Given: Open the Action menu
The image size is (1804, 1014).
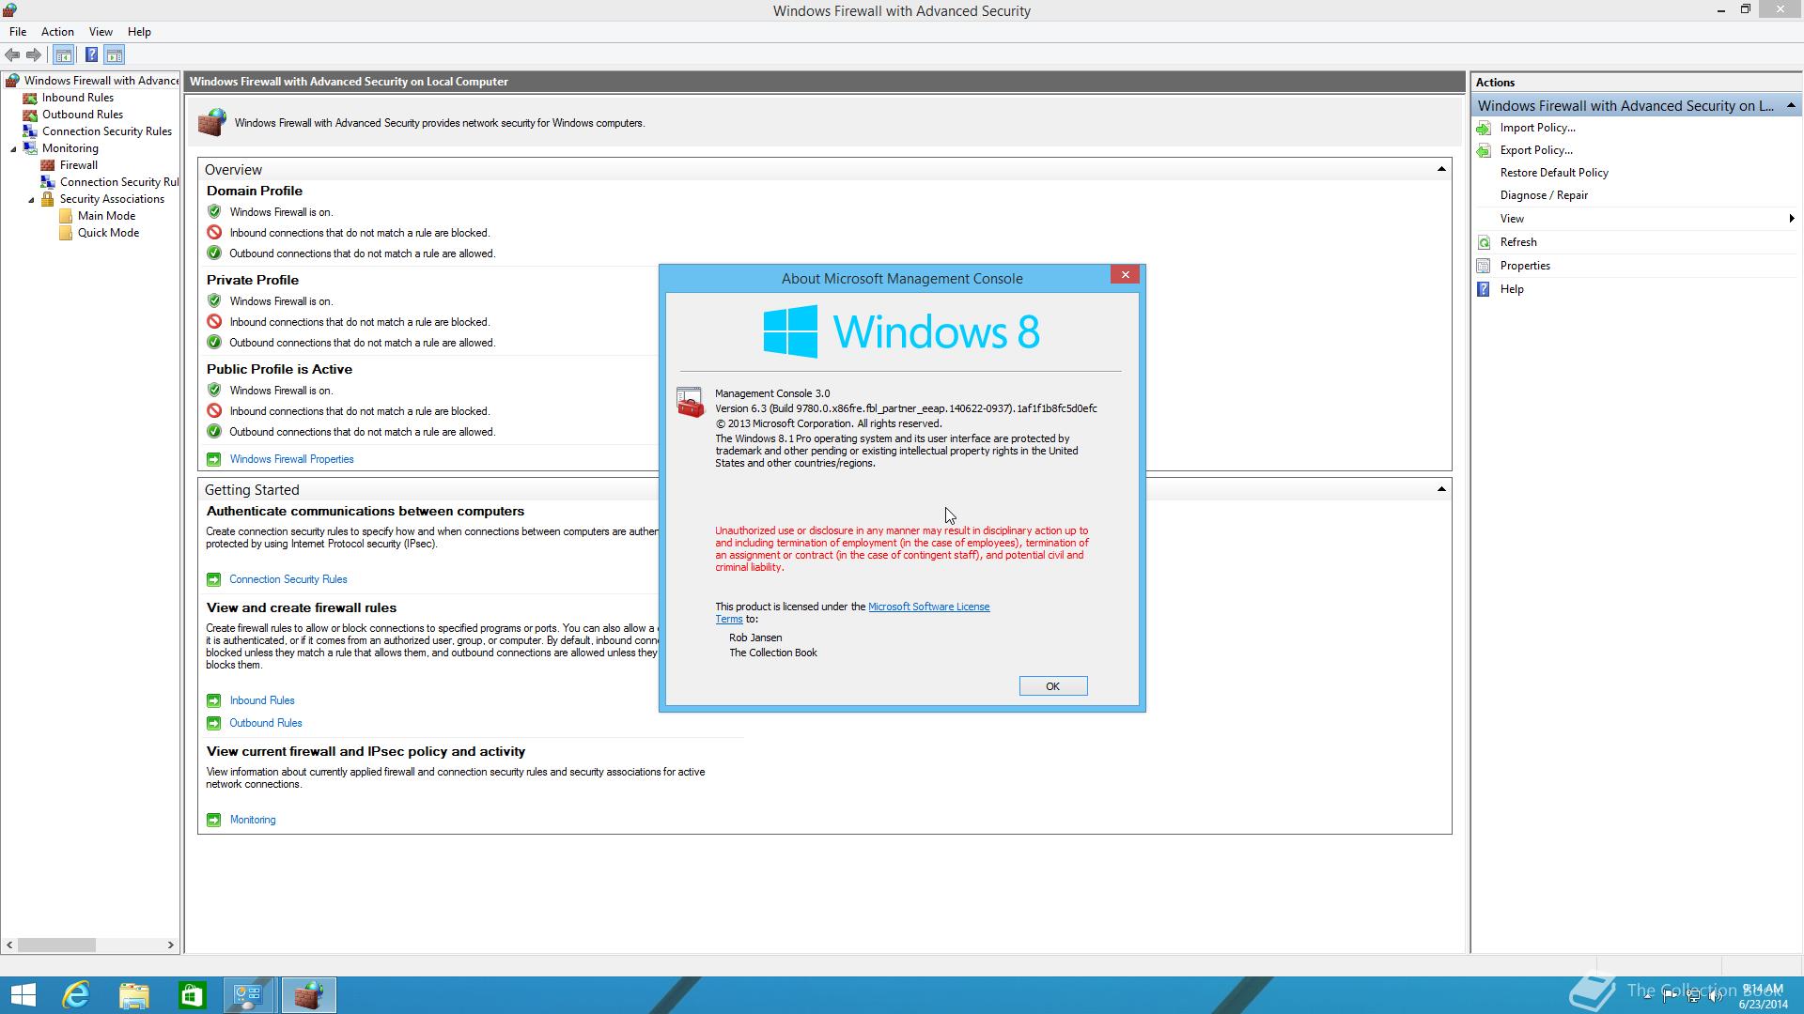Looking at the screenshot, I should (x=57, y=32).
